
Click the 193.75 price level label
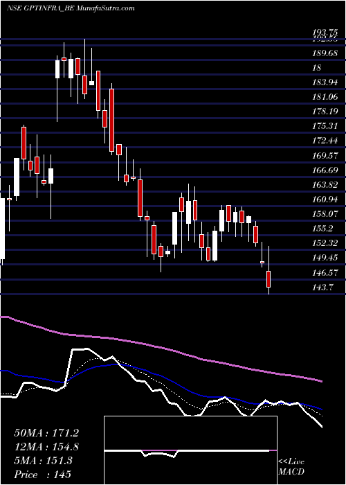325,33
